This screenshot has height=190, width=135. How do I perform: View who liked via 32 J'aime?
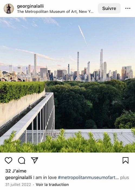pos(16,171)
